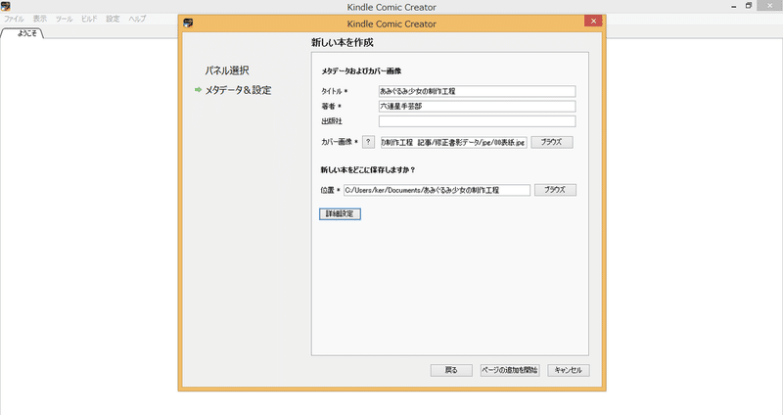Click the 新しい本を作成 heading
This screenshot has height=415, width=783.
343,42
